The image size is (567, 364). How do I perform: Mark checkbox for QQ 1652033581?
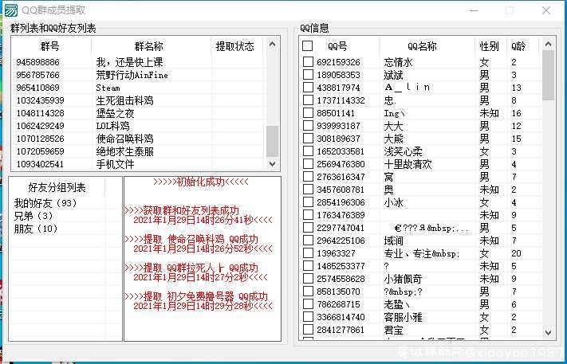tap(308, 151)
